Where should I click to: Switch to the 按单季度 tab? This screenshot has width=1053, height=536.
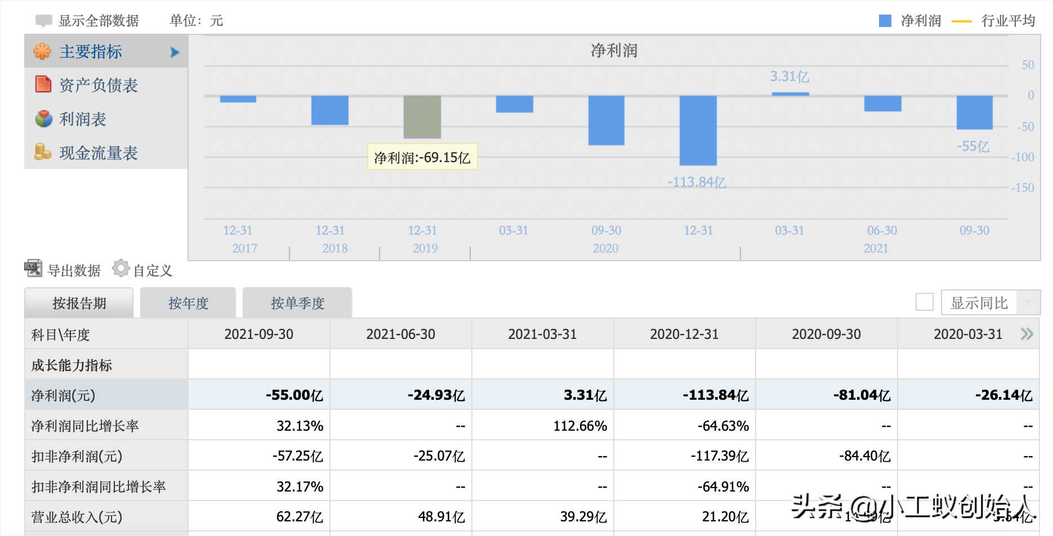pos(297,303)
